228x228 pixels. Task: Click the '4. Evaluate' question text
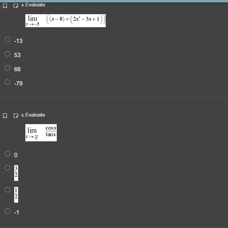pos(33,5)
